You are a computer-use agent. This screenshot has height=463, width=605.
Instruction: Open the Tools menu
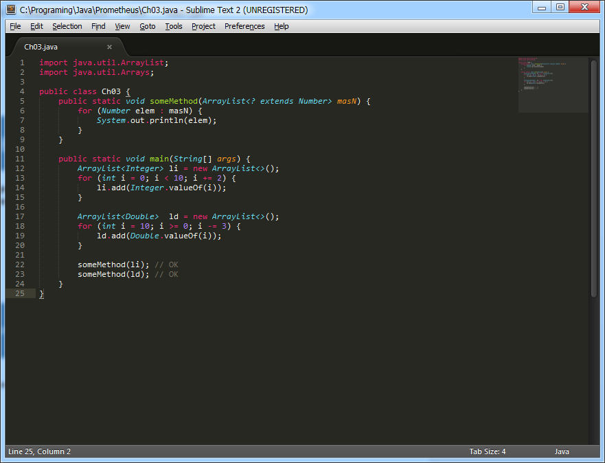(174, 26)
